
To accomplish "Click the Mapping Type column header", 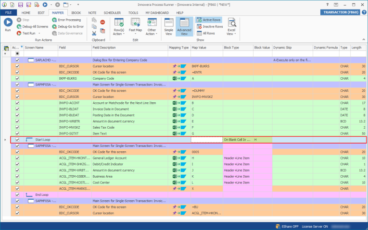I will point(178,48).
